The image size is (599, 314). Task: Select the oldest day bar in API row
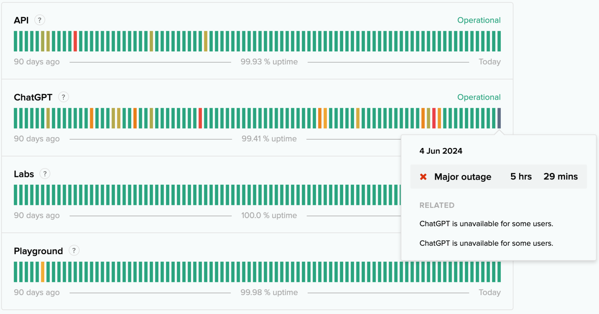coord(16,41)
